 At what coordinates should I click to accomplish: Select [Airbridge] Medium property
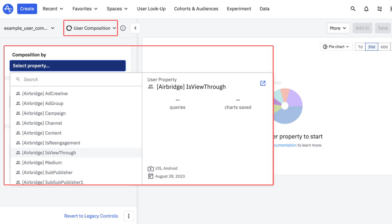[x=76, y=163]
